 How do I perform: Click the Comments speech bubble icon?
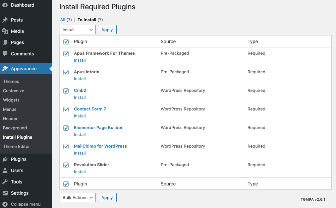coord(5,54)
